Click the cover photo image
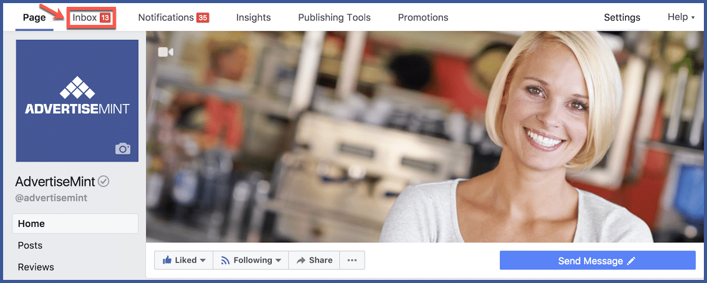 point(425,137)
